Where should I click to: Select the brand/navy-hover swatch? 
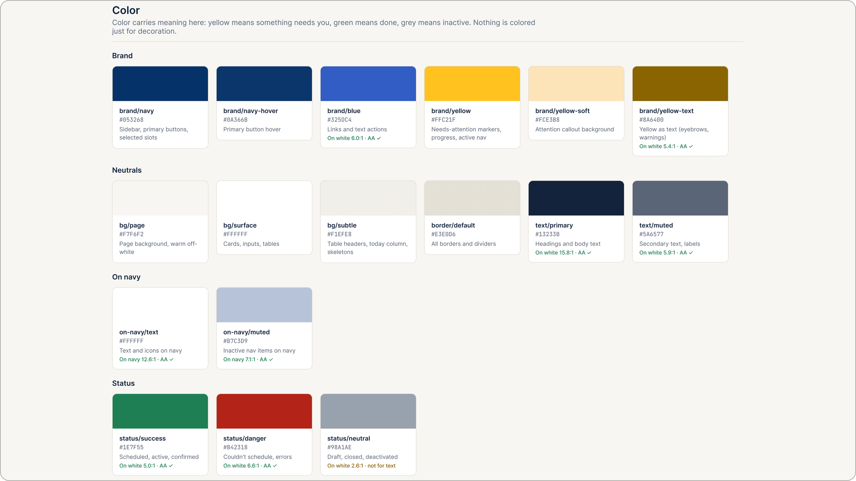coord(264,84)
